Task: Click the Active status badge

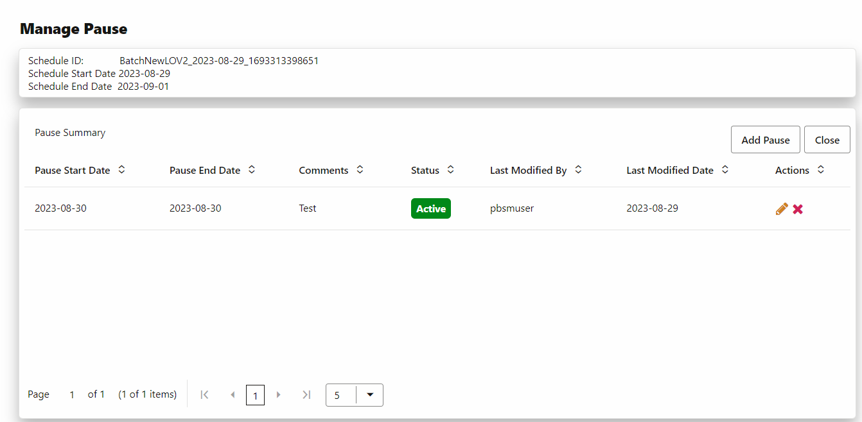Action: pyautogui.click(x=431, y=208)
